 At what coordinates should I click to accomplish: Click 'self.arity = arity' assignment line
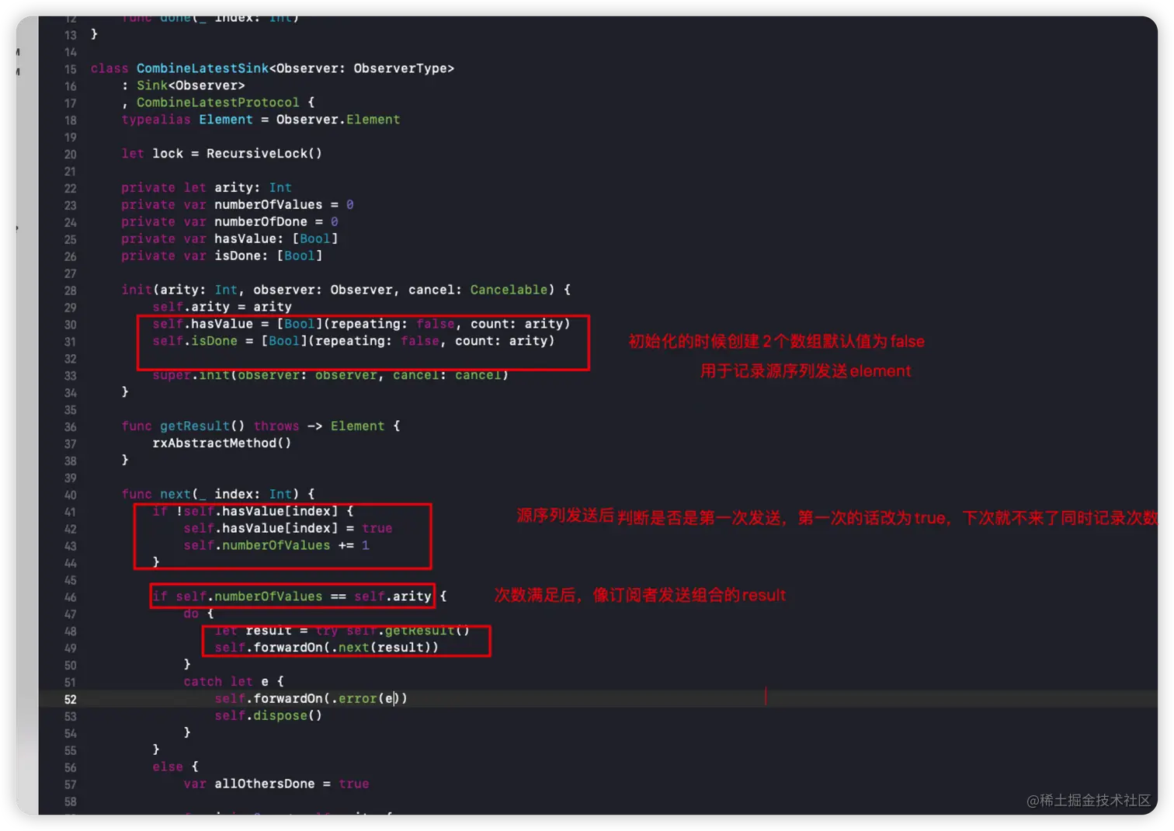point(222,307)
